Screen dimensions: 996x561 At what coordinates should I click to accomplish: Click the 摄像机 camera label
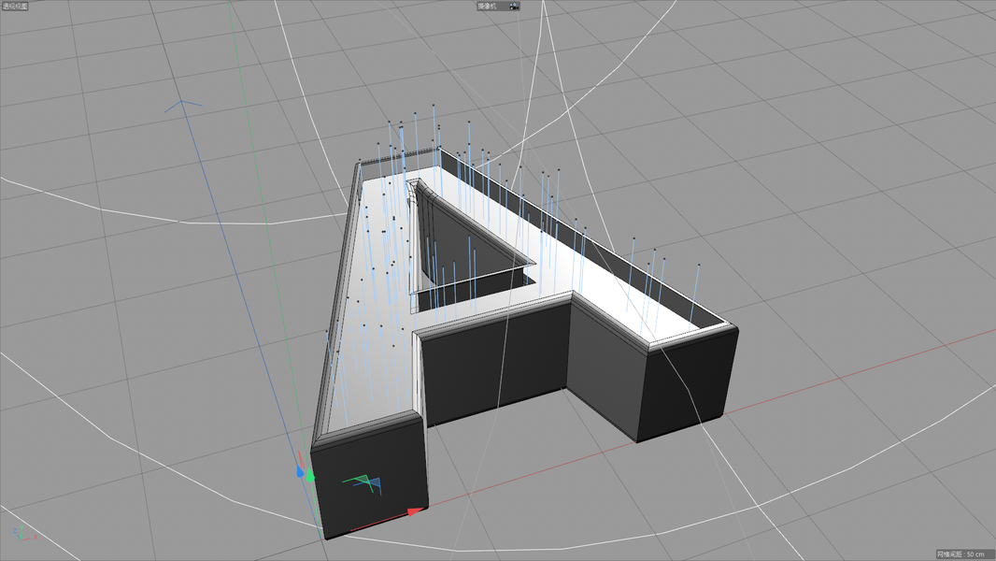(x=487, y=6)
